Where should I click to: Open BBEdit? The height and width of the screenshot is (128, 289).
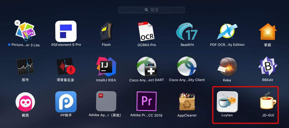(268, 66)
